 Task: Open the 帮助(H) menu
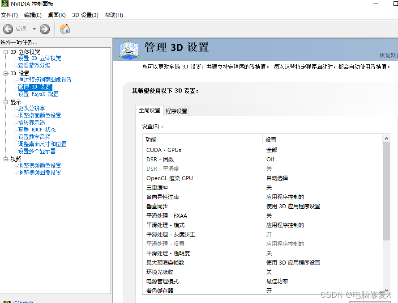[114, 15]
